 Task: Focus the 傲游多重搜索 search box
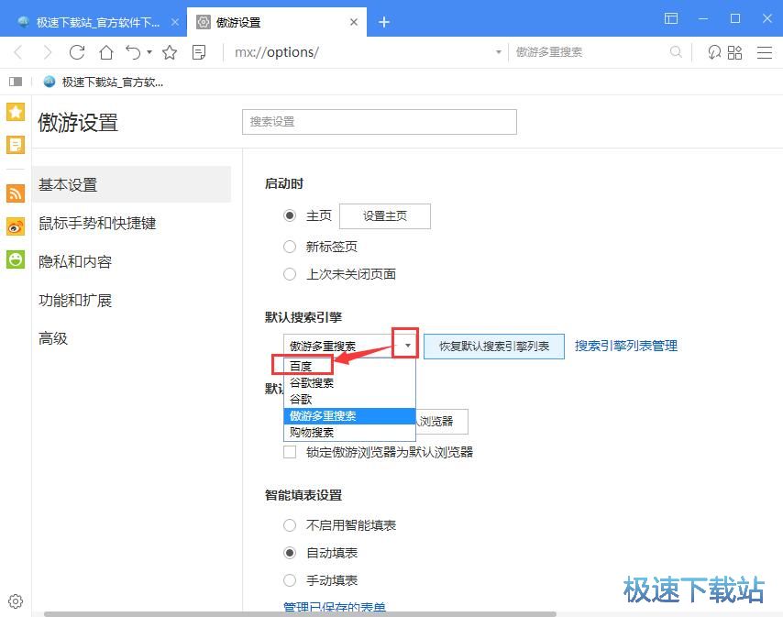click(x=590, y=52)
